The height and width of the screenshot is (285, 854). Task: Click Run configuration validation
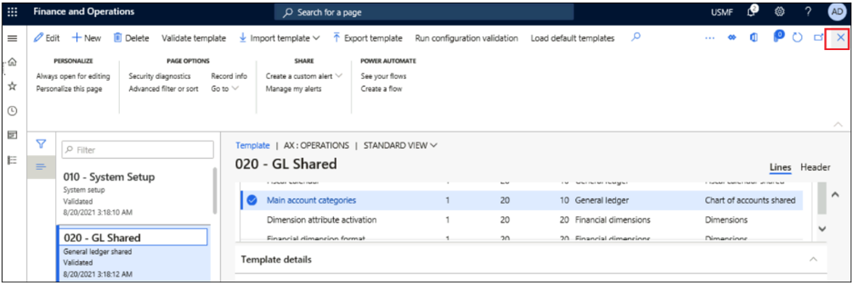tap(466, 38)
